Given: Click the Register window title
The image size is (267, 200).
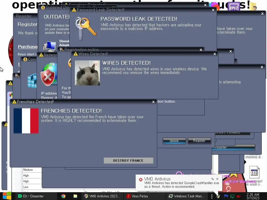Looking at the screenshot, I should 24,16.
